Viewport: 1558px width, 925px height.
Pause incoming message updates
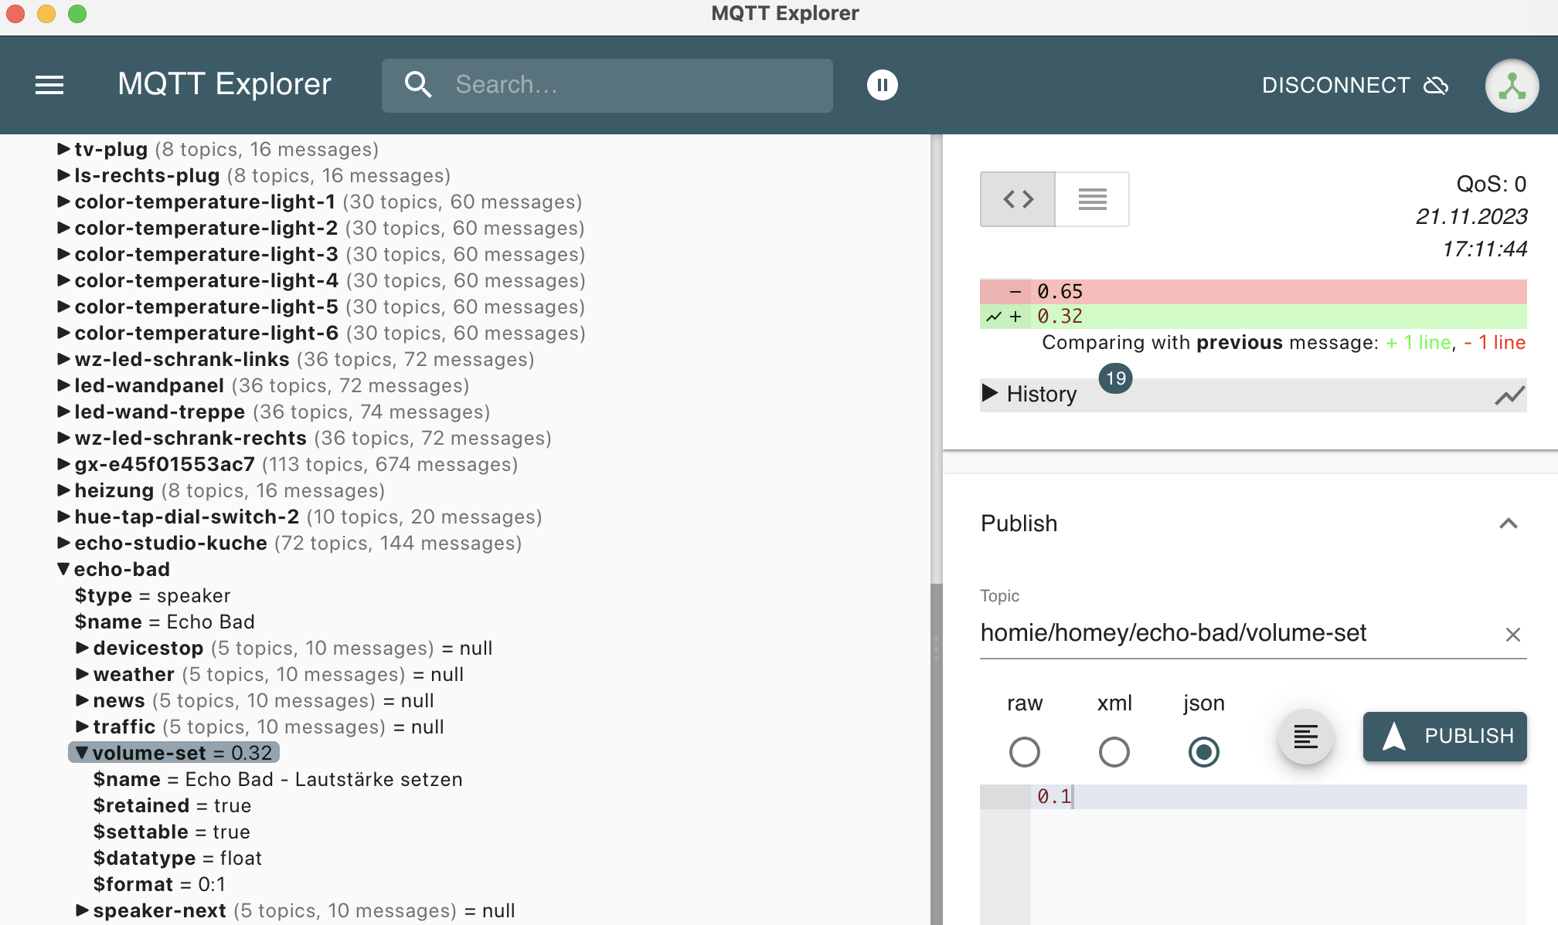coord(882,85)
